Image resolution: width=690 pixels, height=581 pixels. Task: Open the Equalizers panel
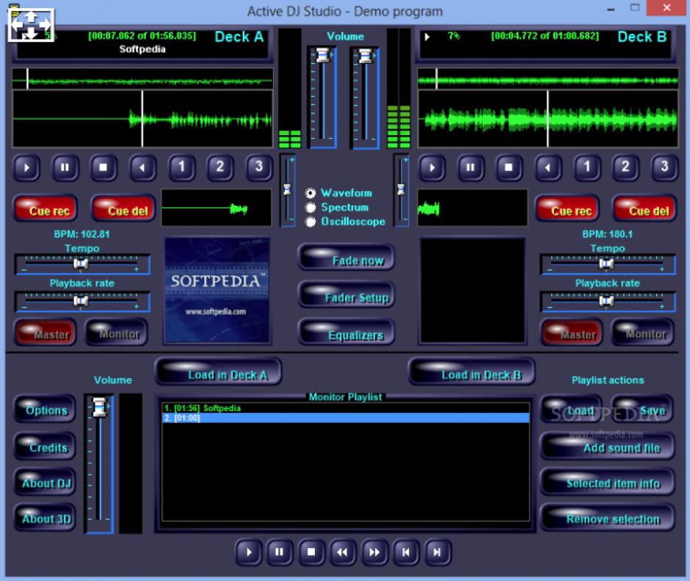point(346,333)
